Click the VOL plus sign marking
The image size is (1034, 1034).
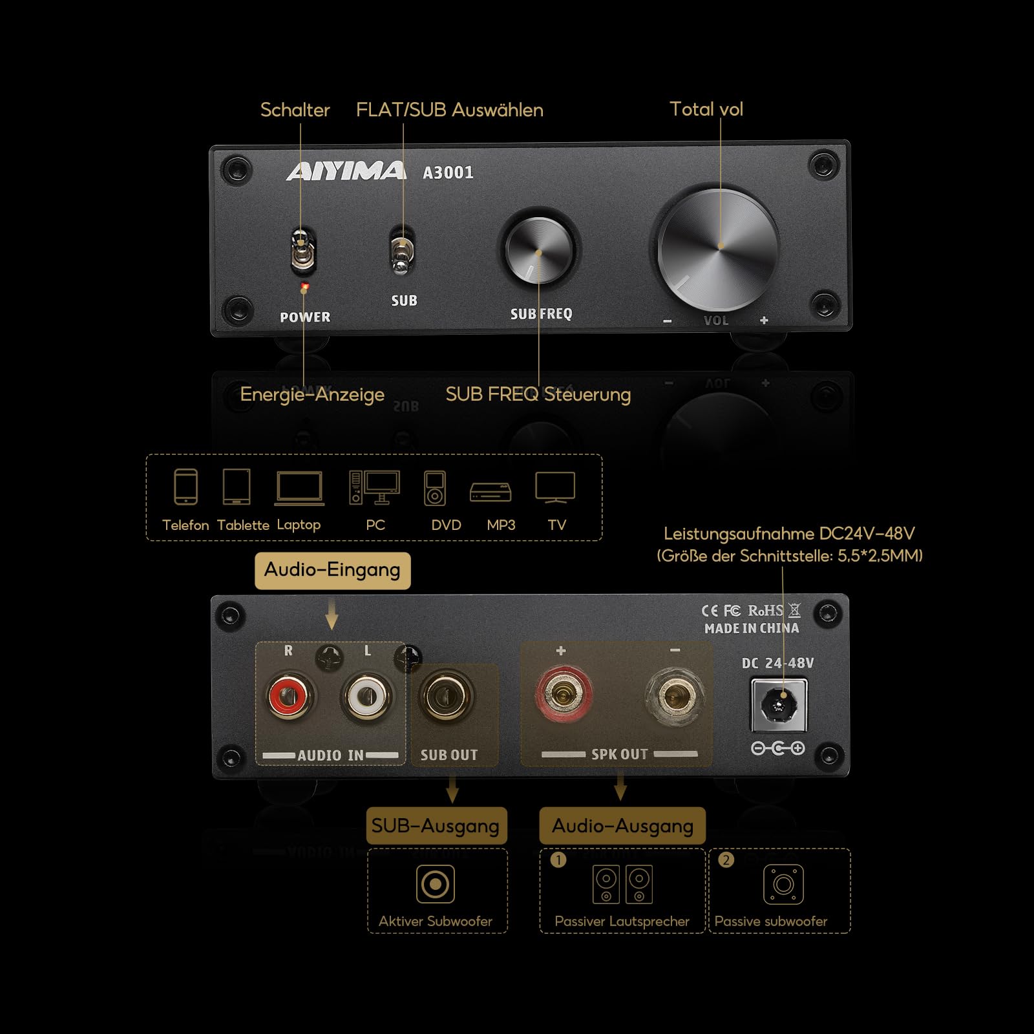pos(764,321)
